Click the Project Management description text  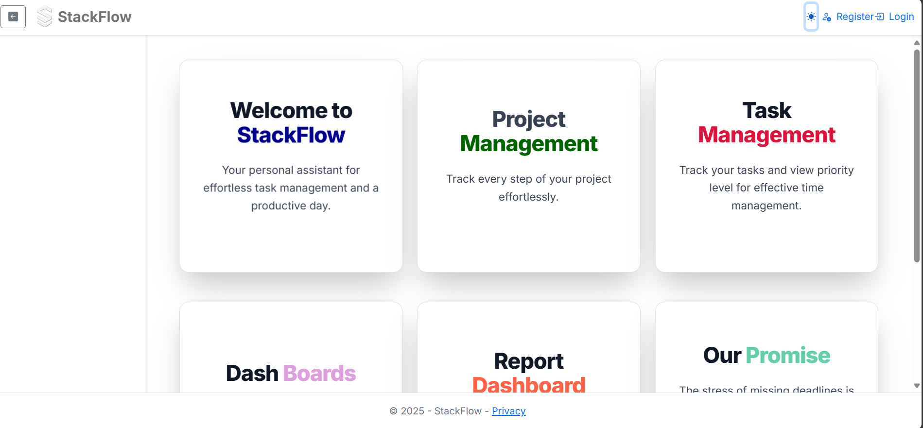point(528,188)
